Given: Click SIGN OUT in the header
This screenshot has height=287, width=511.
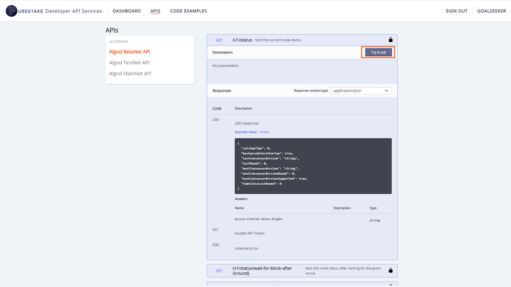Looking at the screenshot, I should 456,11.
